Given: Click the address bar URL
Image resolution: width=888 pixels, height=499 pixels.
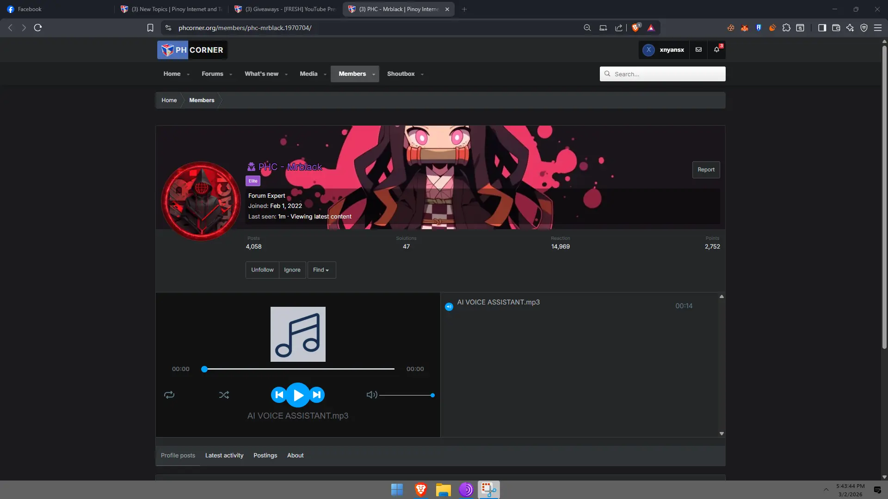Looking at the screenshot, I should 245,28.
